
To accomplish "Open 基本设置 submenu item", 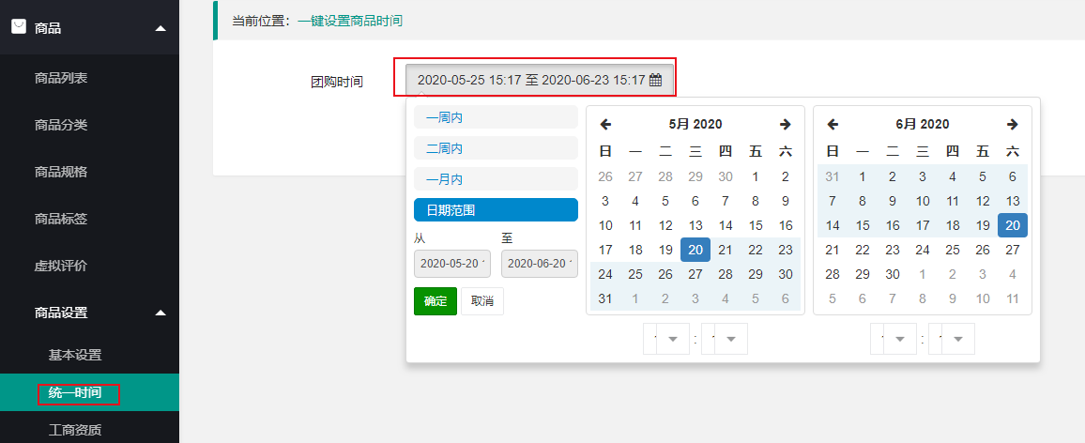I will pos(75,355).
